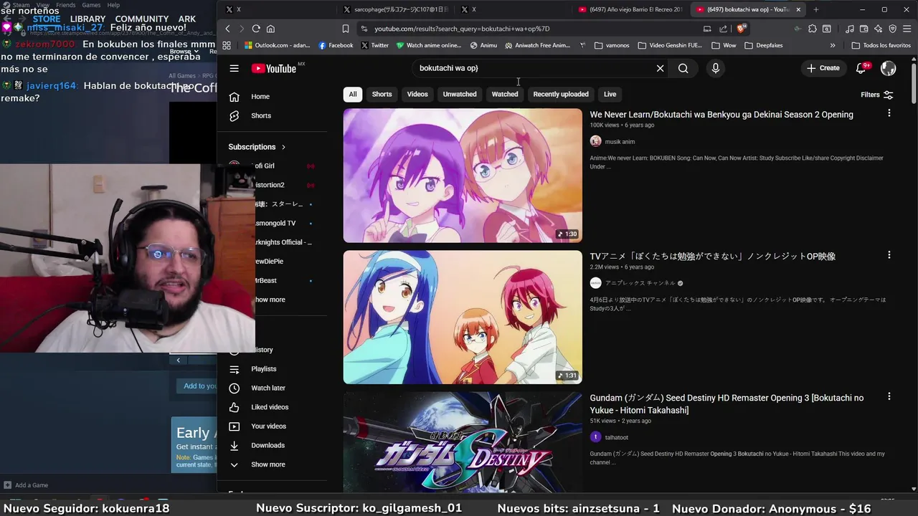Viewport: 918px width, 516px height.
Task: Open the YouTube guide hamburger menu
Action: pos(234,68)
